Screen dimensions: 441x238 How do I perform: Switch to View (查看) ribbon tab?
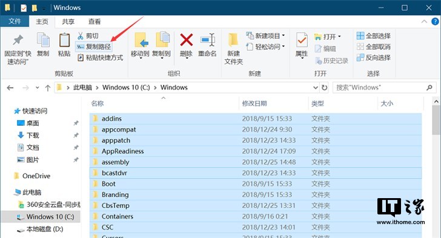point(94,22)
